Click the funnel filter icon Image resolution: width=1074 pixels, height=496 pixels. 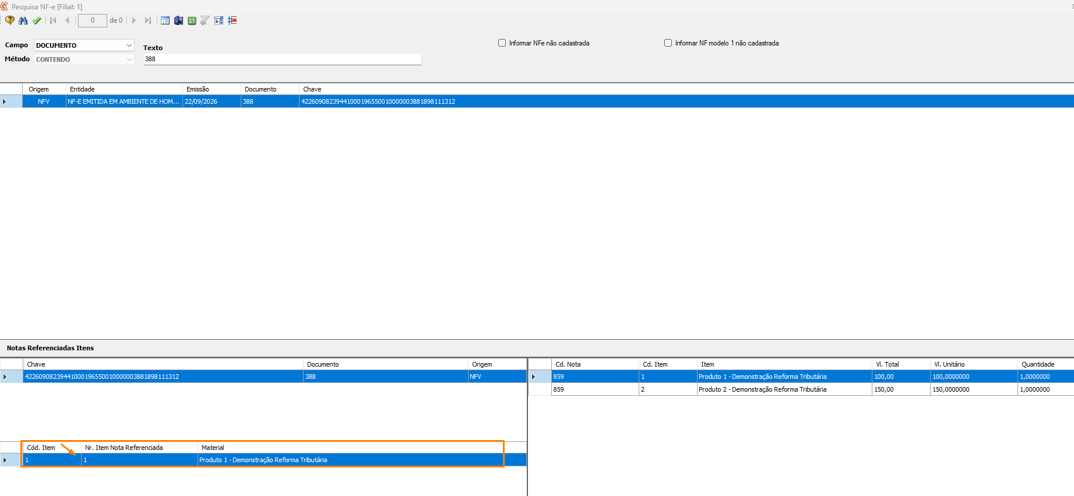205,20
